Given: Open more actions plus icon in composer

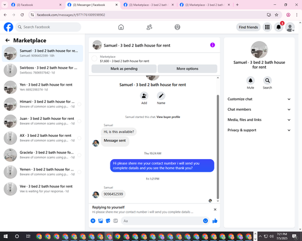Looking at the screenshot, I should 93,221.
